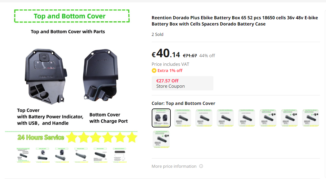Click the 2 Sold text

157,34
